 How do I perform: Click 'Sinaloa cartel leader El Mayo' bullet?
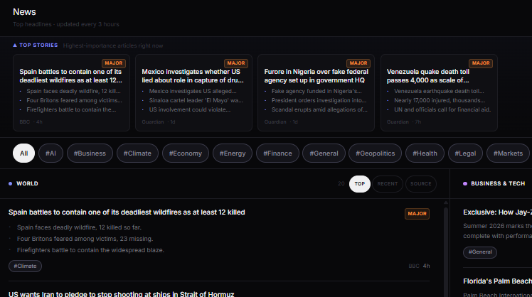click(196, 100)
